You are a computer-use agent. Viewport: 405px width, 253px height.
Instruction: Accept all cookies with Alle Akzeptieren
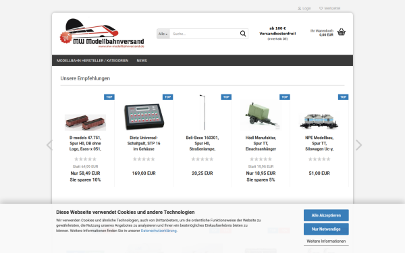coord(326,215)
